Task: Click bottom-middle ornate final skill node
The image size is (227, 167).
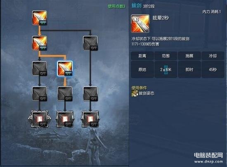Action: [65, 119]
